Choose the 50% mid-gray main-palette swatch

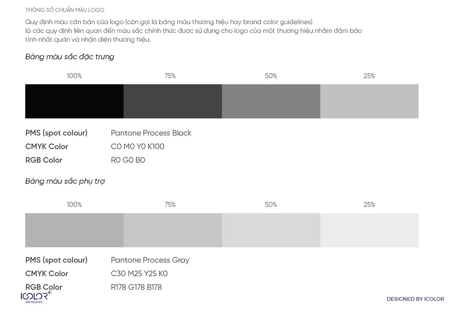pos(271,101)
